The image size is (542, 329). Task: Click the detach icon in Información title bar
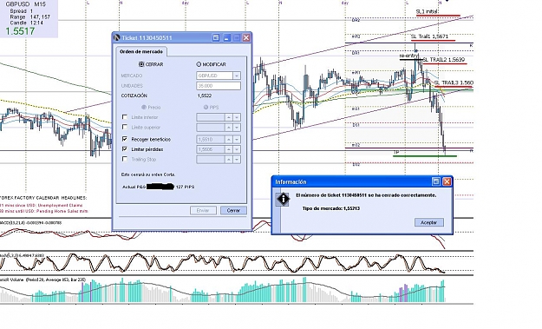(436, 181)
